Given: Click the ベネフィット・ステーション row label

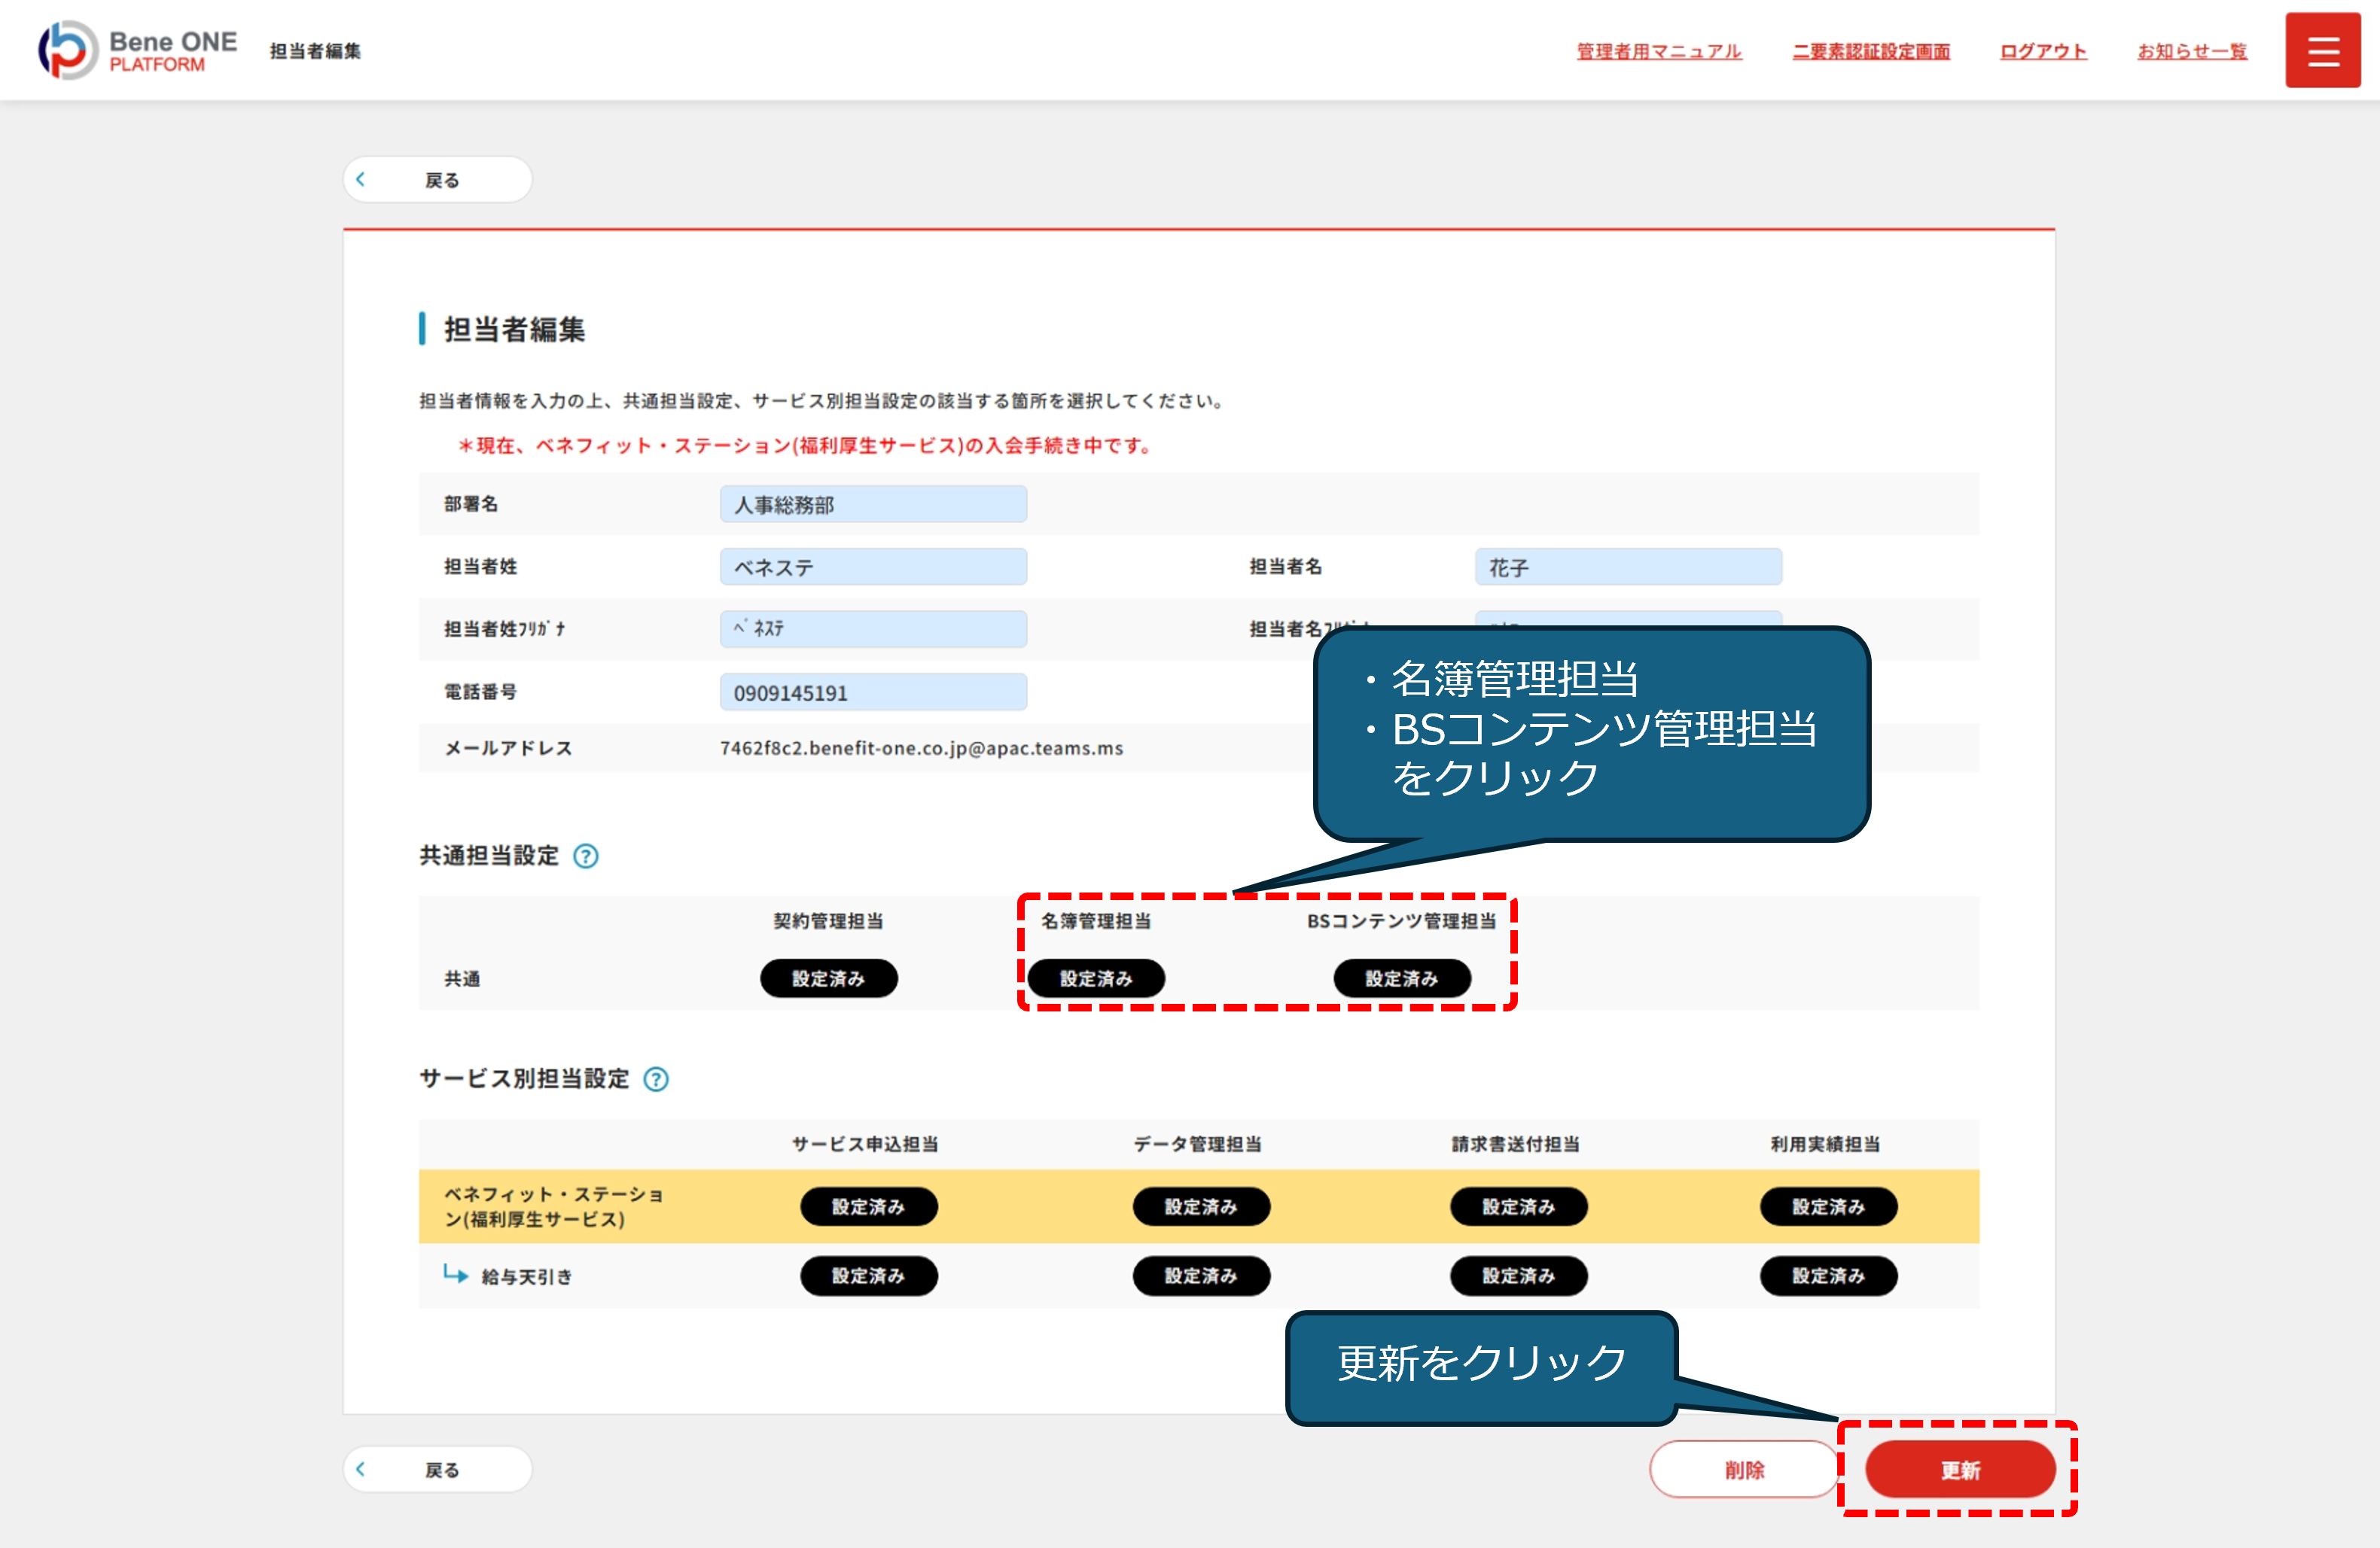Looking at the screenshot, I should click(554, 1207).
